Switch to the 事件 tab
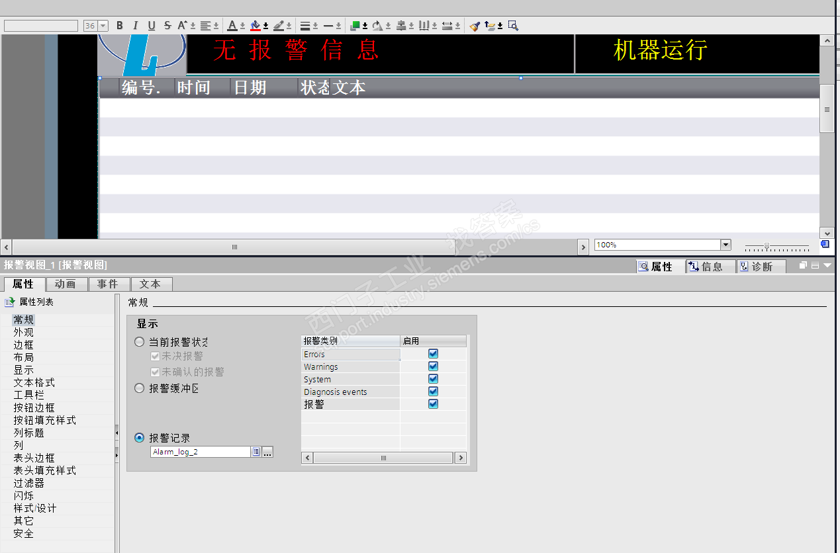The image size is (840, 553). (108, 284)
